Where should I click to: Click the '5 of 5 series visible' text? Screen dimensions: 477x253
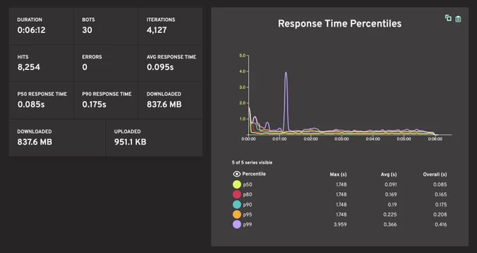coord(253,163)
